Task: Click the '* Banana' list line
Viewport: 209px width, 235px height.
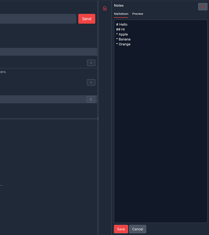Action: point(123,40)
